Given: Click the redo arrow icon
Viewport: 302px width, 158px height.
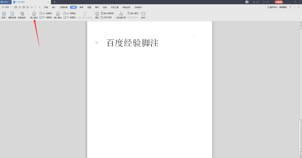Looking at the screenshot, I should 35,7.
